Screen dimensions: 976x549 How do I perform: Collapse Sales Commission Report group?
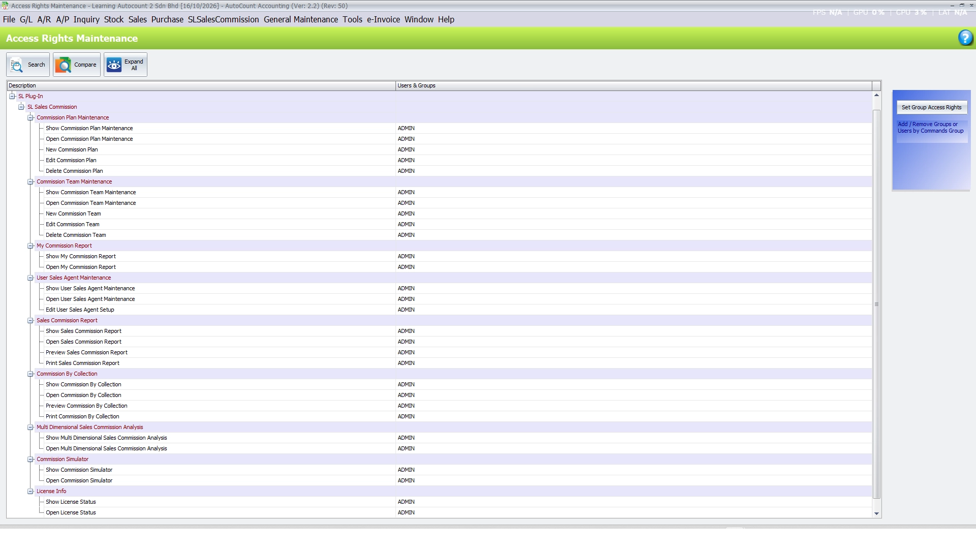[30, 320]
